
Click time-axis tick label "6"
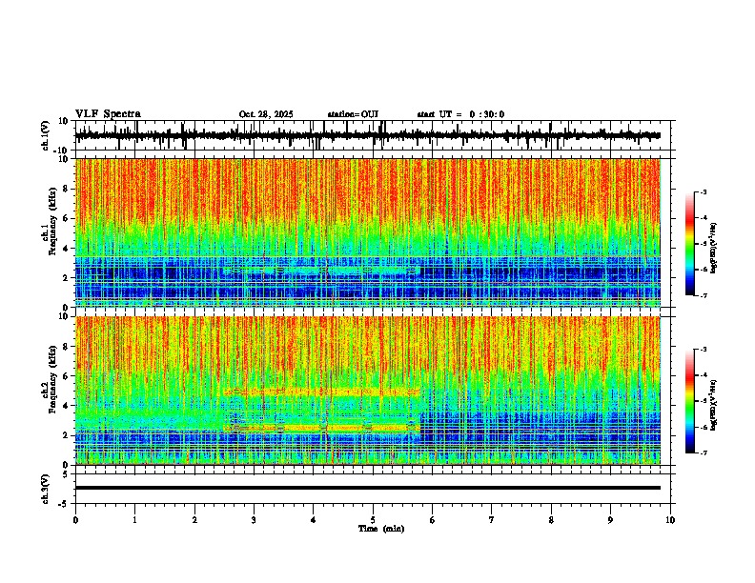432,520
